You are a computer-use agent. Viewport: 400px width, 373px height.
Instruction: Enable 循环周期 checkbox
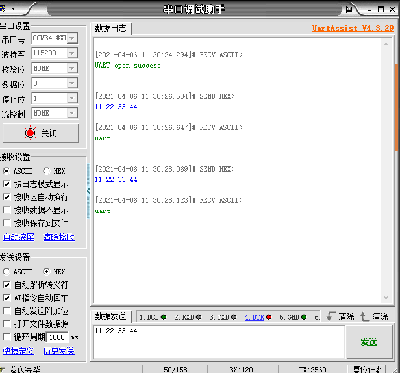(x=6, y=337)
